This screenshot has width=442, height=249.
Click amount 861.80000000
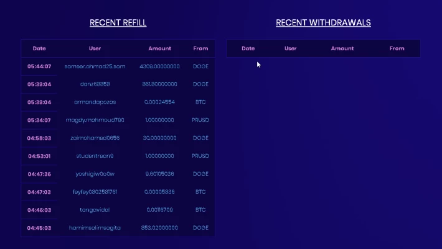click(x=159, y=84)
